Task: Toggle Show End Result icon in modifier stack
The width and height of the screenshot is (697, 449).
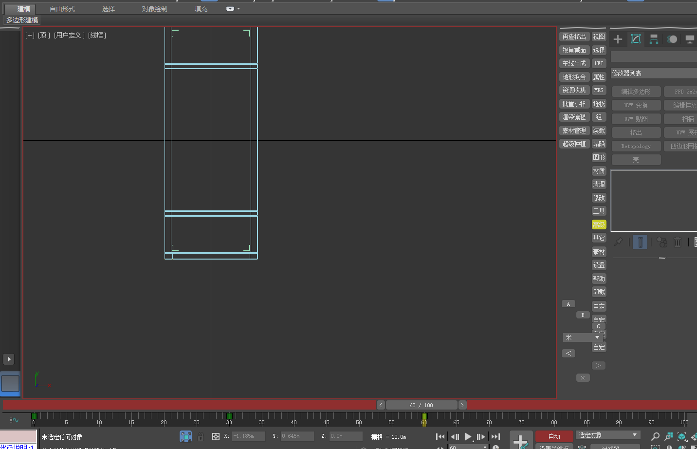Action: pyautogui.click(x=640, y=242)
